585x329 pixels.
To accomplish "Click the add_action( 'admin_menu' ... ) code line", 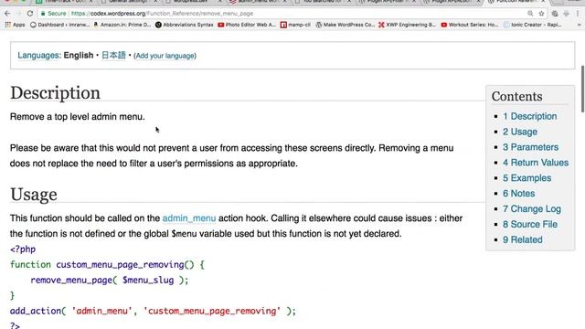I will 153,311.
